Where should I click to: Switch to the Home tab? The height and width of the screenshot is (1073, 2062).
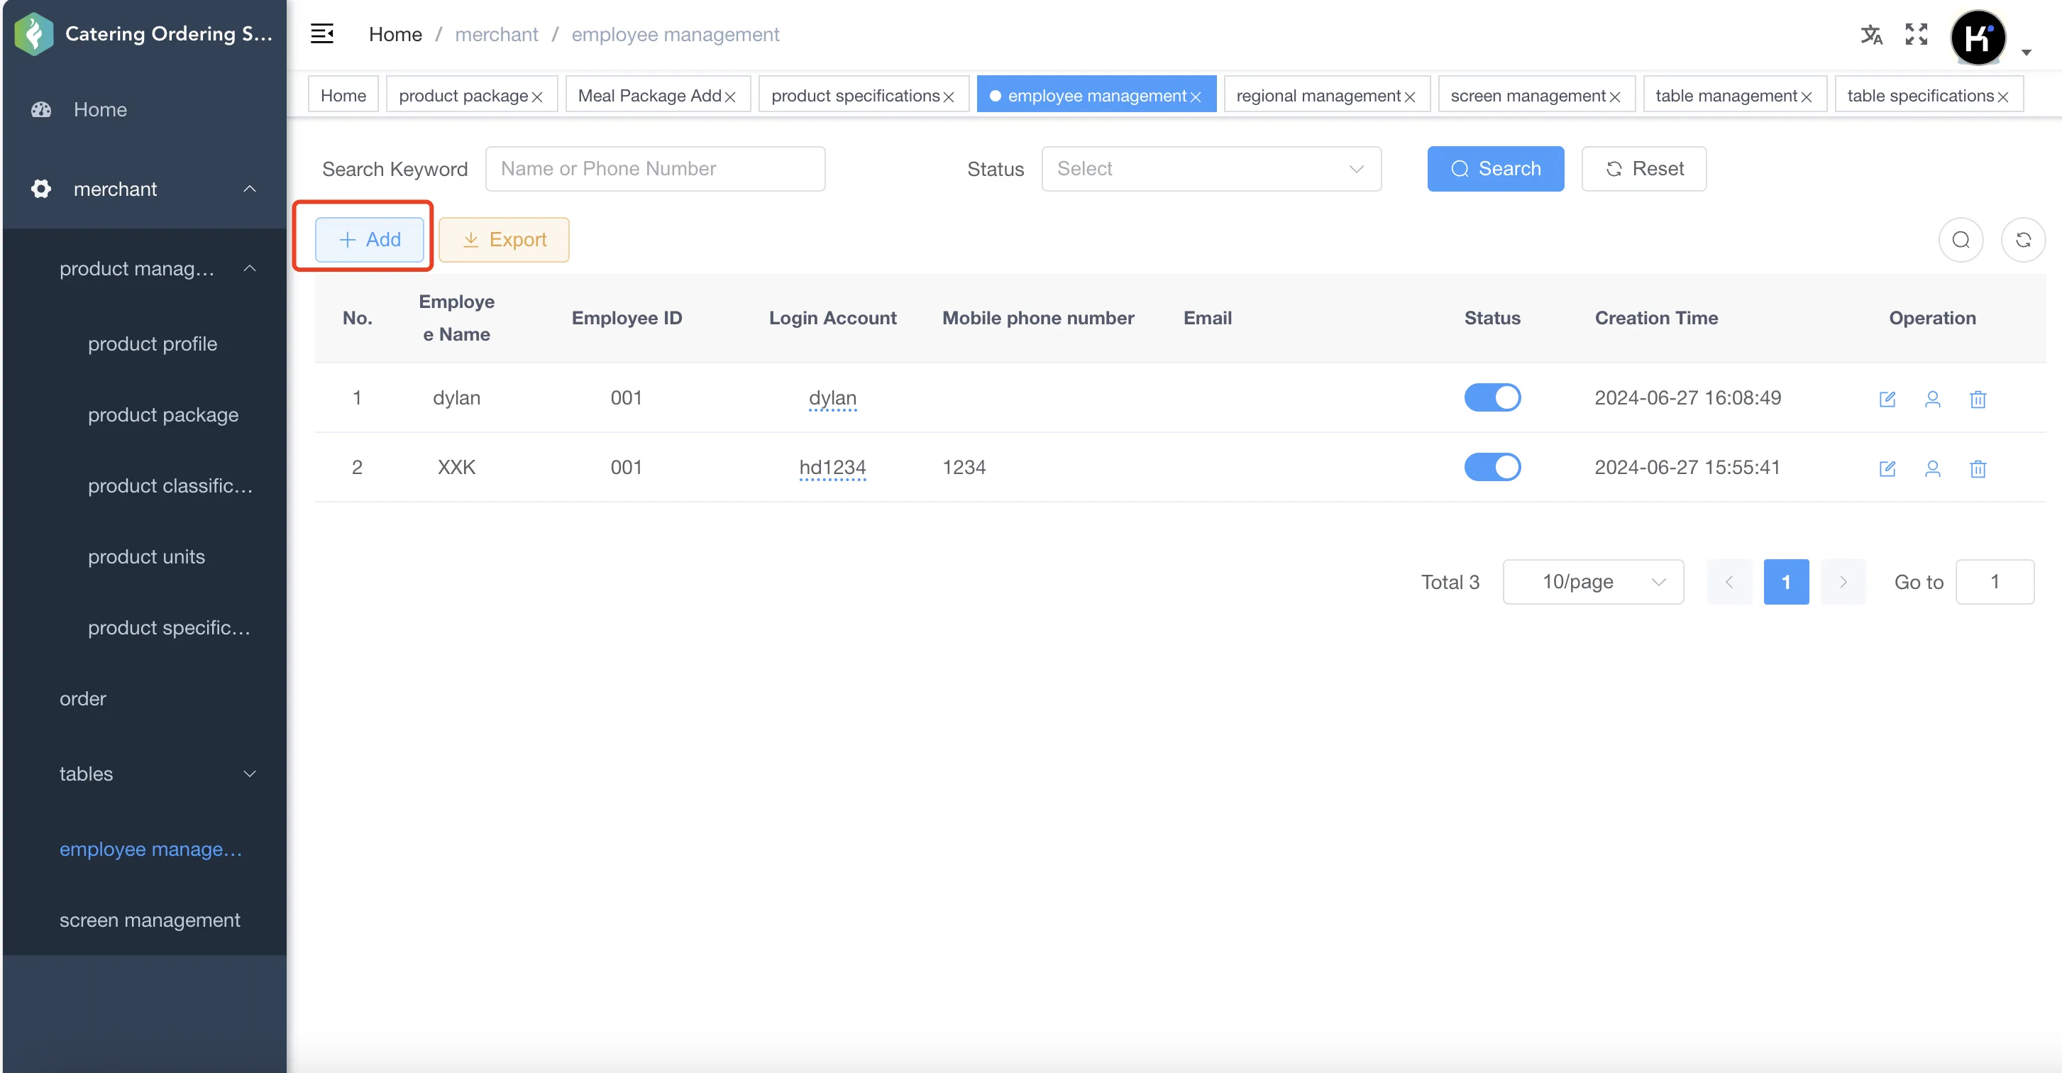pyautogui.click(x=343, y=95)
